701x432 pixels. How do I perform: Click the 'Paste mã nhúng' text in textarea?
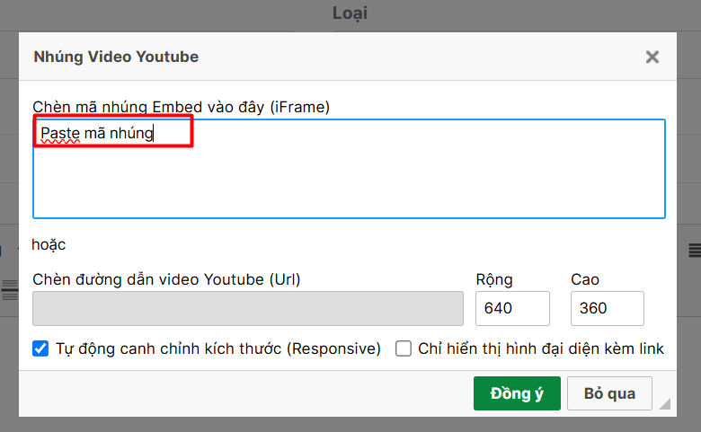coord(97,133)
